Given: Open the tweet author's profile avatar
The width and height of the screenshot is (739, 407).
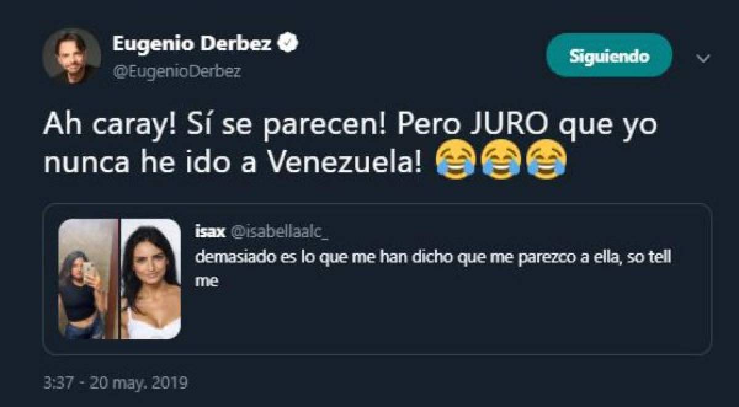Looking at the screenshot, I should pos(71,56).
